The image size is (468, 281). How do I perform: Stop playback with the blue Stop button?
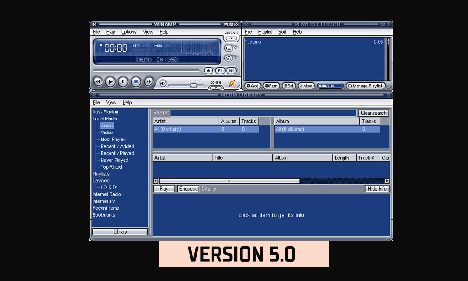point(136,81)
